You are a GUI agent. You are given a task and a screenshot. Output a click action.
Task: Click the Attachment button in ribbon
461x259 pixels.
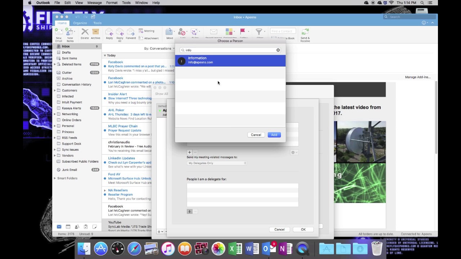coord(149,38)
